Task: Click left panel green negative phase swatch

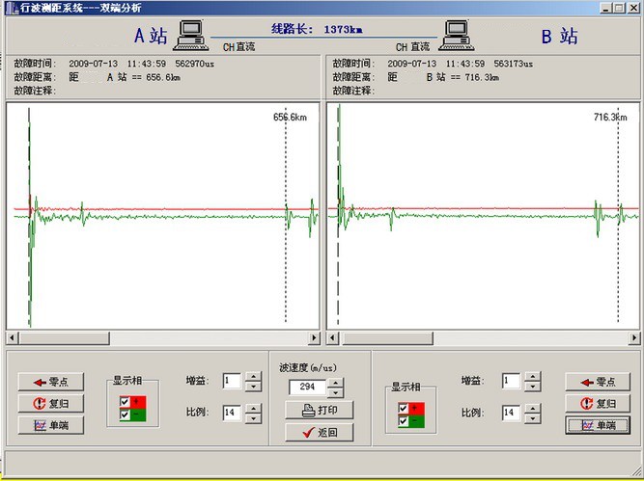Action: [x=138, y=414]
